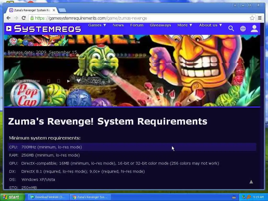This screenshot has height=201, width=268.
Task: Click the Write a review link
Action: click(26, 81)
